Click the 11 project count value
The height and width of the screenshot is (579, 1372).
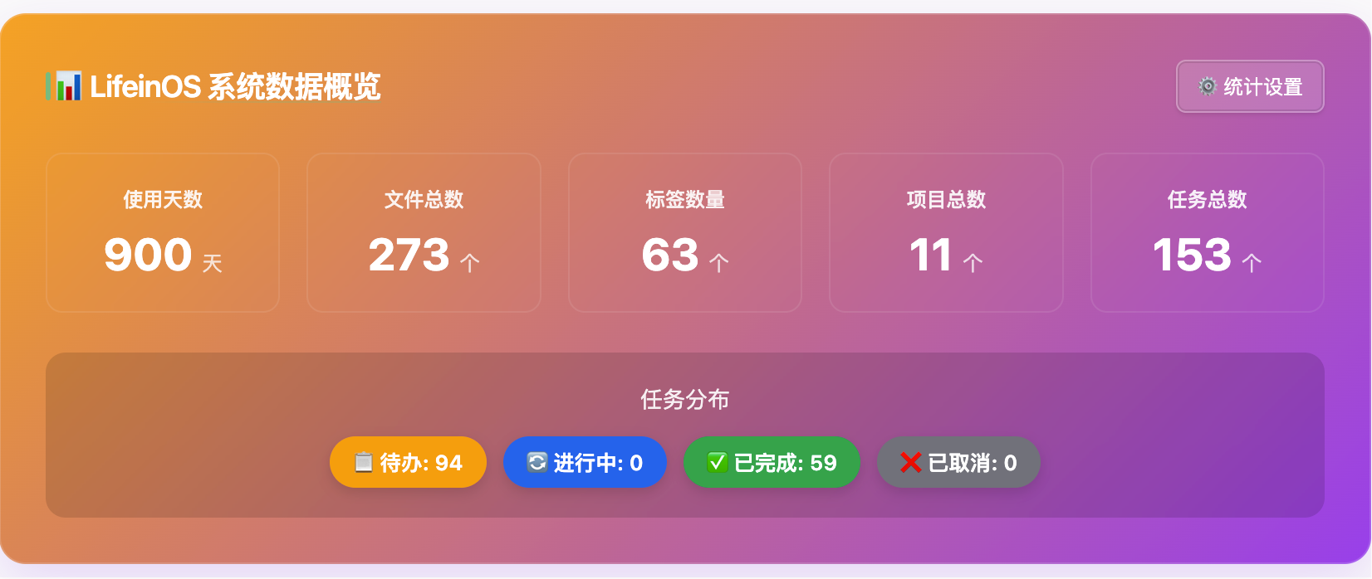931,255
